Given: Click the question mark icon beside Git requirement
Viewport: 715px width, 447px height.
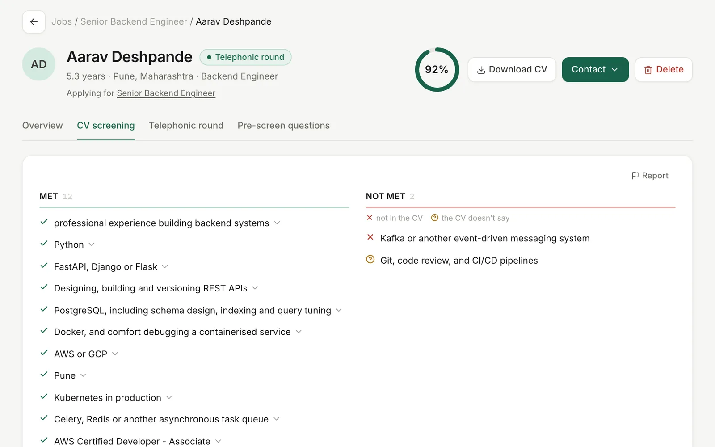Looking at the screenshot, I should (x=370, y=259).
